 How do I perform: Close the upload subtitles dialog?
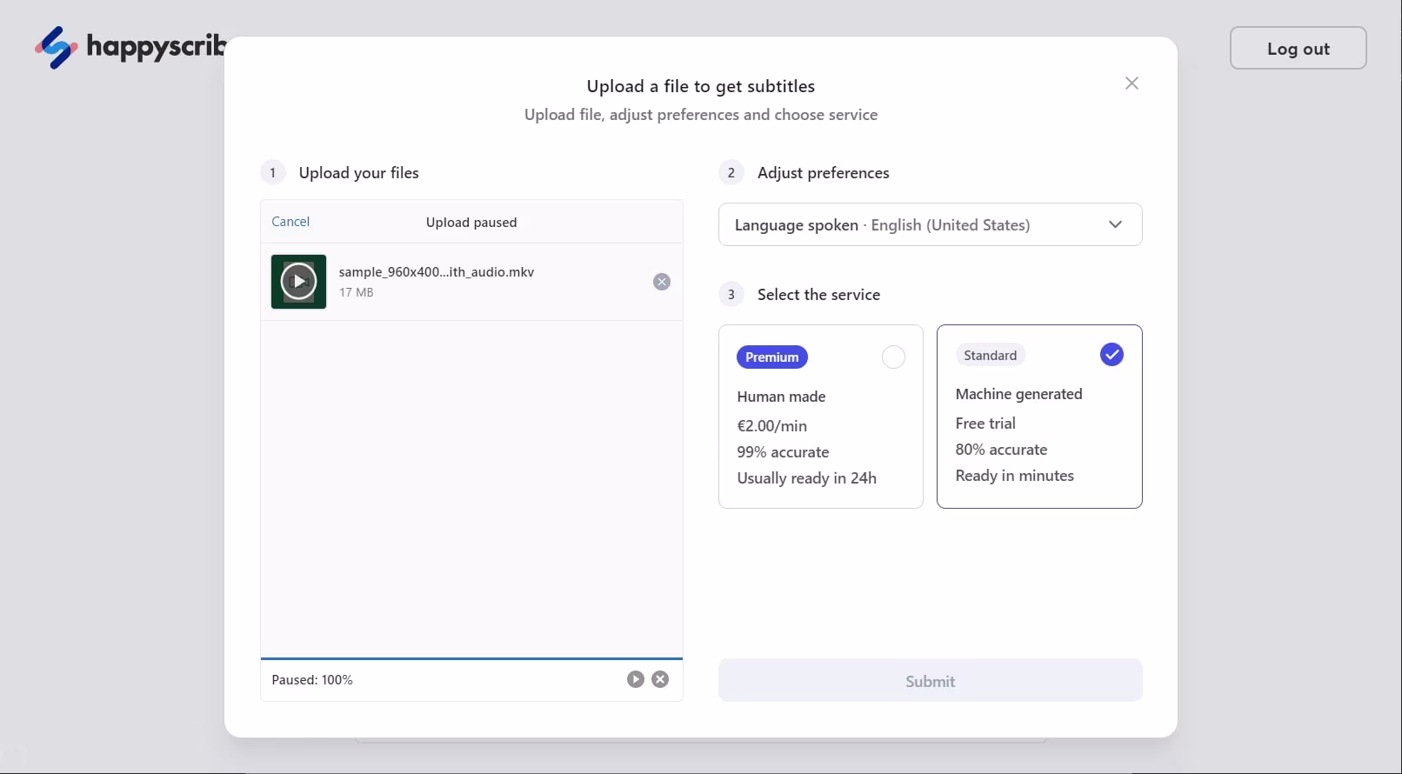(x=1132, y=83)
